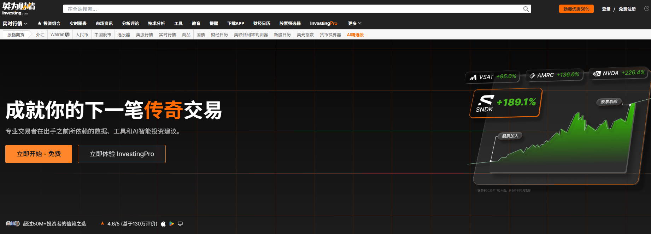Select the 美联储利率观测器 link
Viewport: 651px width, 235px height.
(251, 35)
